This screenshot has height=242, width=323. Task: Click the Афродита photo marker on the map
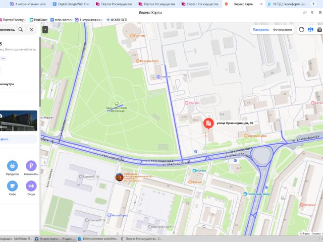(x=119, y=177)
